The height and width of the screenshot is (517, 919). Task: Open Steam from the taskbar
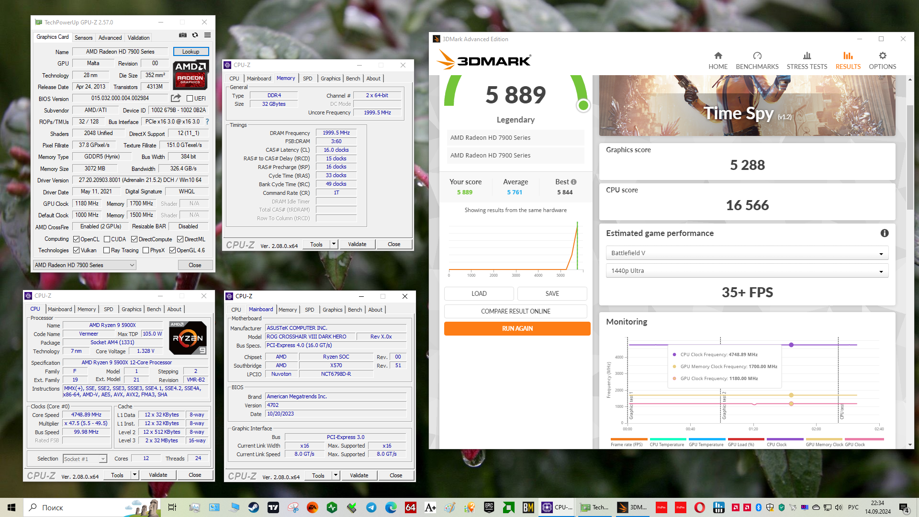click(254, 507)
